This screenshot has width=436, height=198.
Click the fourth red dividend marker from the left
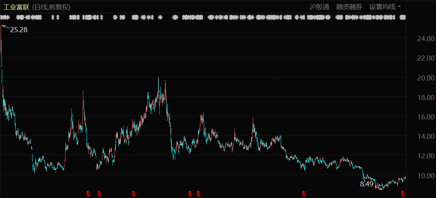[190, 194]
